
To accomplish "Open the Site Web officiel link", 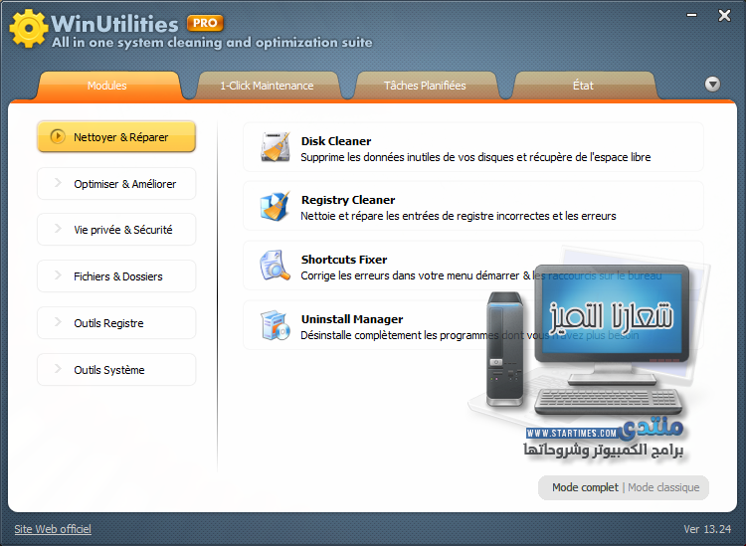I will click(53, 529).
